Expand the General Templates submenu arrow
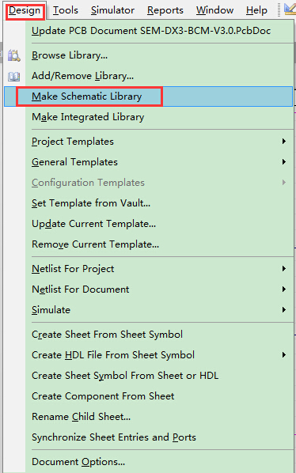The image size is (296, 473). click(284, 161)
